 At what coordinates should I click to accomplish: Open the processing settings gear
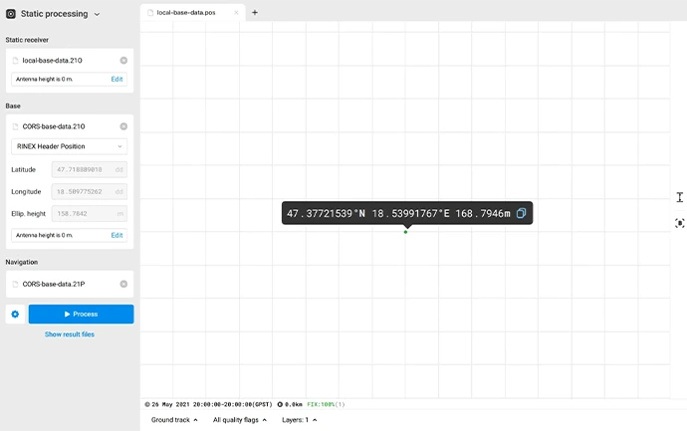pos(15,315)
